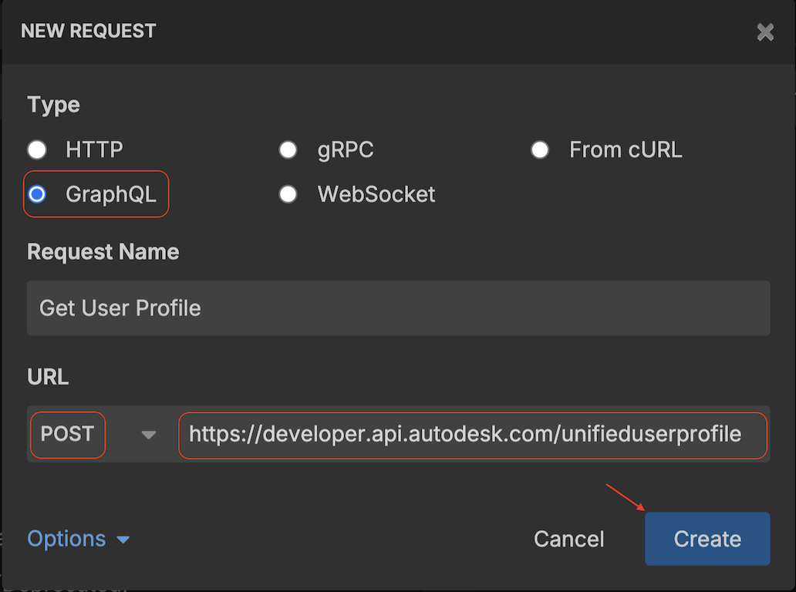This screenshot has width=796, height=592.
Task: Select the GraphQL radio button
Action: coord(37,194)
